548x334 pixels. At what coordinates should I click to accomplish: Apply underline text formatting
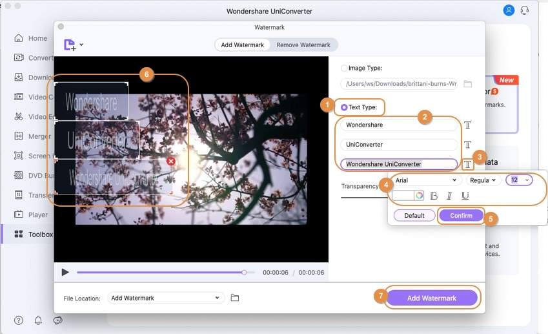[465, 196]
